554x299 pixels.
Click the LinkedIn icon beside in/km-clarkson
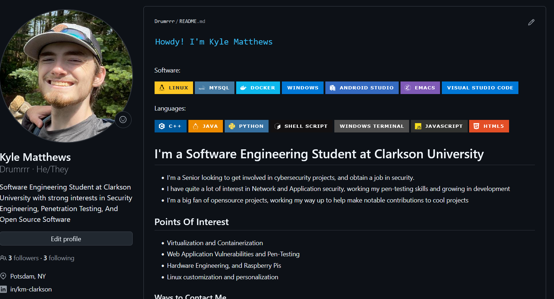click(x=3, y=289)
